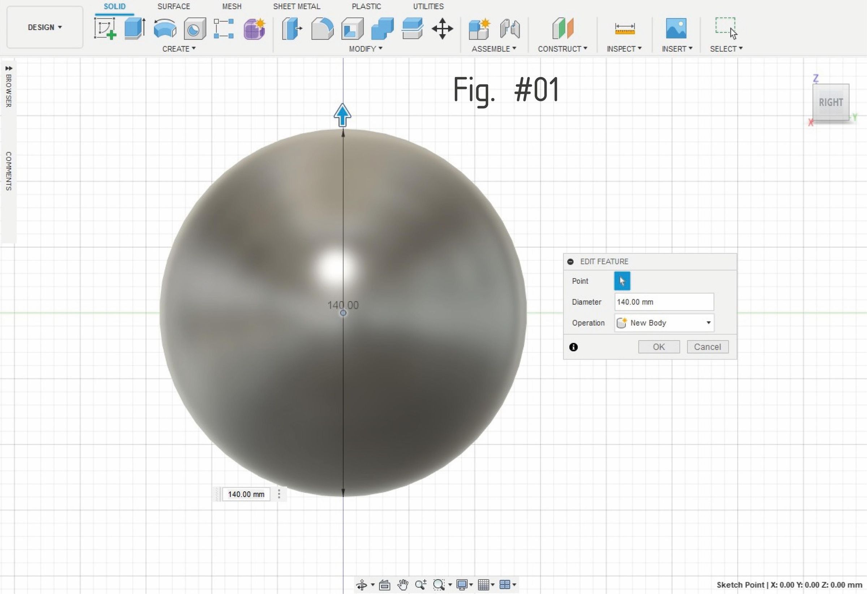
Task: Expand the CREATE panel dropdown
Action: point(179,48)
